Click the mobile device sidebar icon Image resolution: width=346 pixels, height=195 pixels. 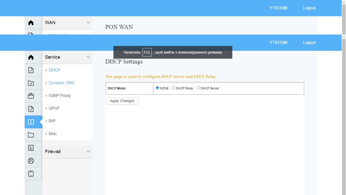coord(31,174)
